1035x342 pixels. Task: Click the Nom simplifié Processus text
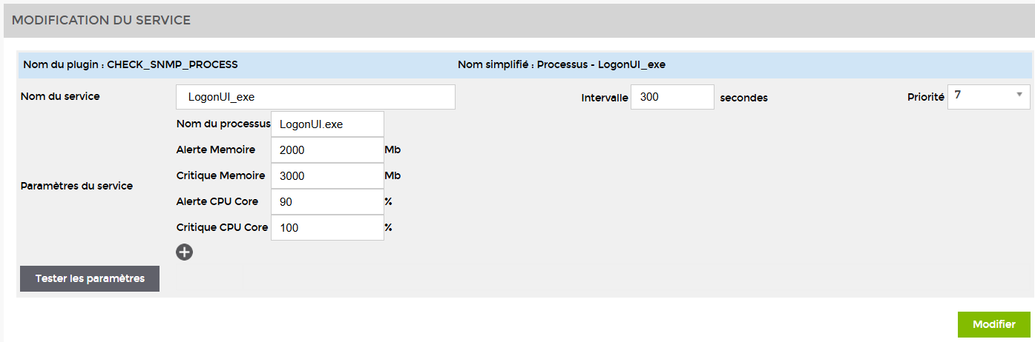pyautogui.click(x=561, y=64)
